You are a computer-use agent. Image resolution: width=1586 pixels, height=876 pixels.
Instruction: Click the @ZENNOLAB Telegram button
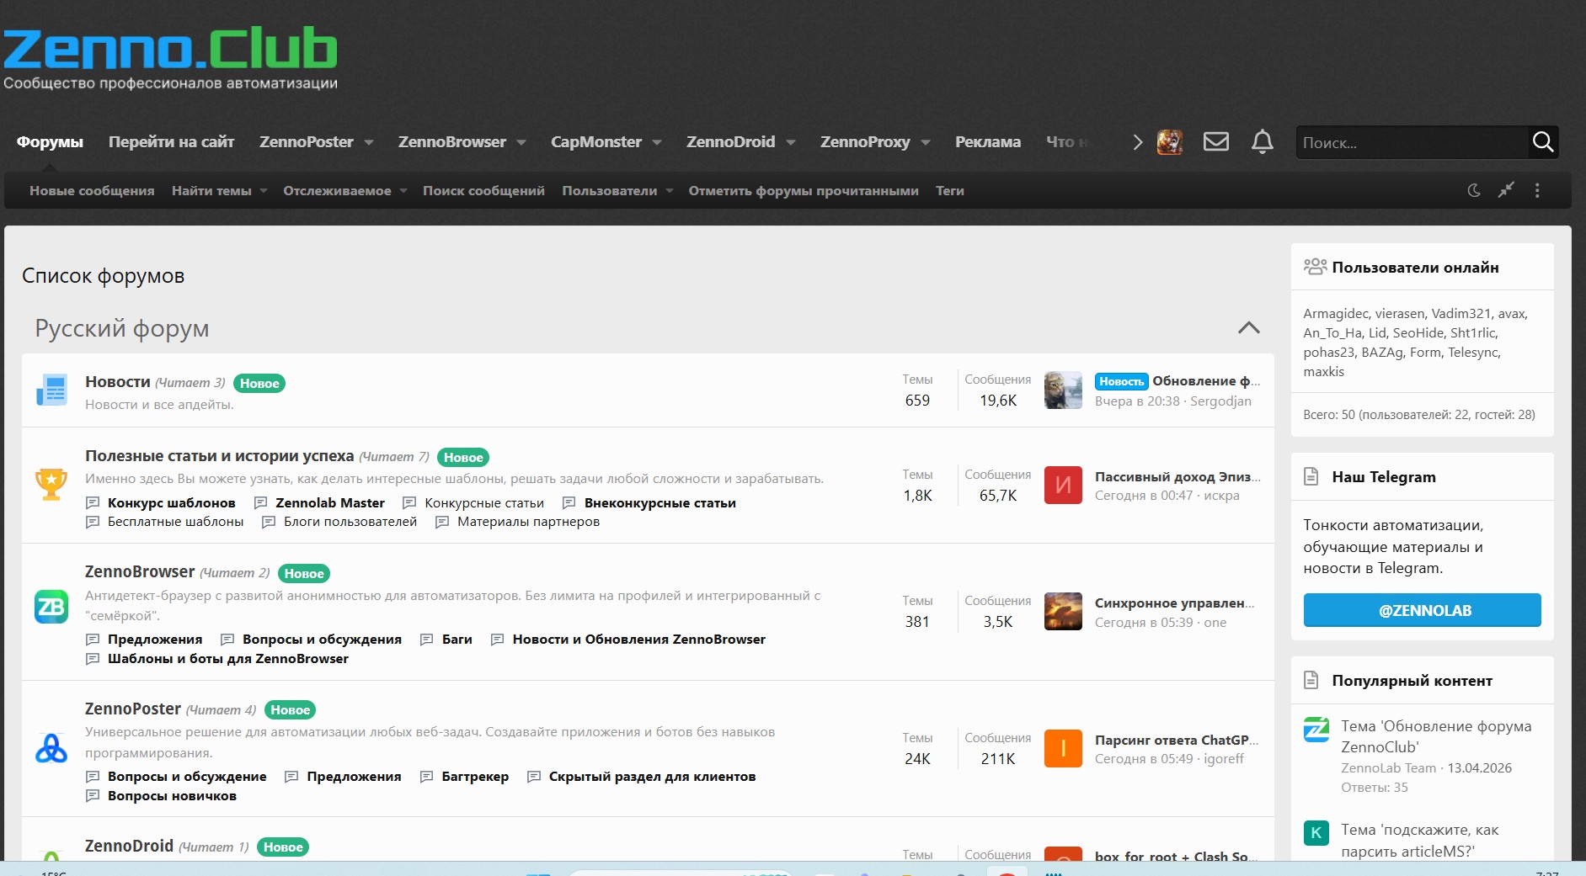(x=1422, y=610)
